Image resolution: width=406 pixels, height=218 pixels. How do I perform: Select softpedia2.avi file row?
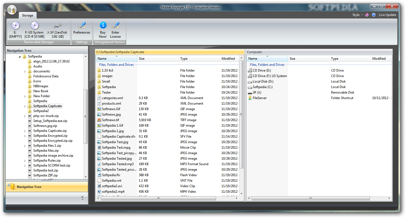coord(168,186)
